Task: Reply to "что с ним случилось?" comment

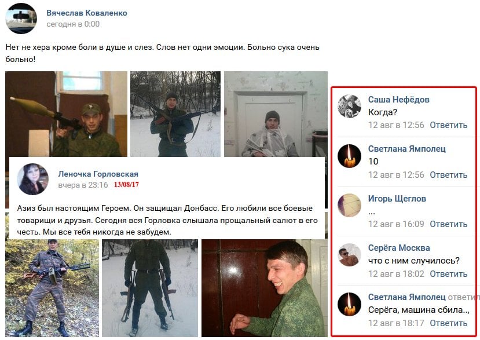Action: [449, 273]
